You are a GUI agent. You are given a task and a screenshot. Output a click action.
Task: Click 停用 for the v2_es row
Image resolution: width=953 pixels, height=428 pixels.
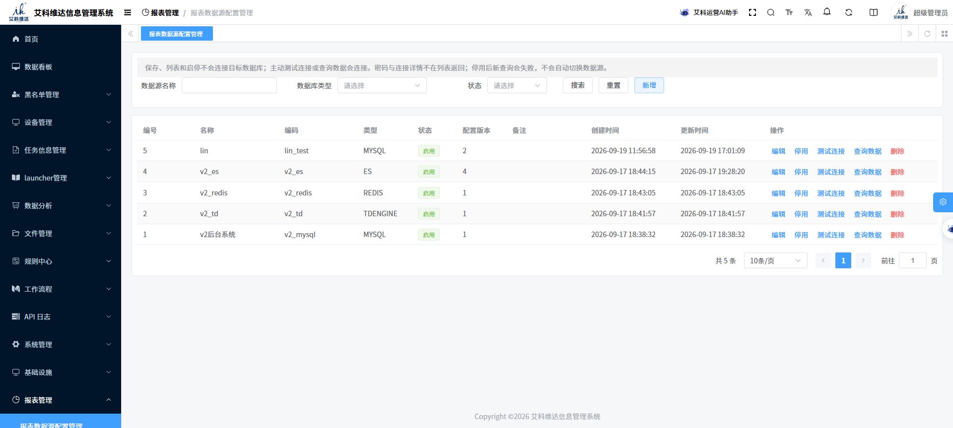click(x=801, y=172)
